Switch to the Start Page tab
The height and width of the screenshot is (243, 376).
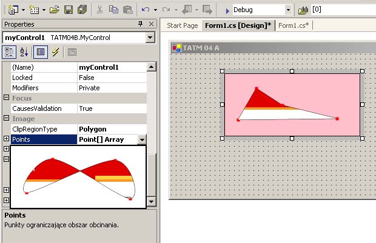coord(183,25)
